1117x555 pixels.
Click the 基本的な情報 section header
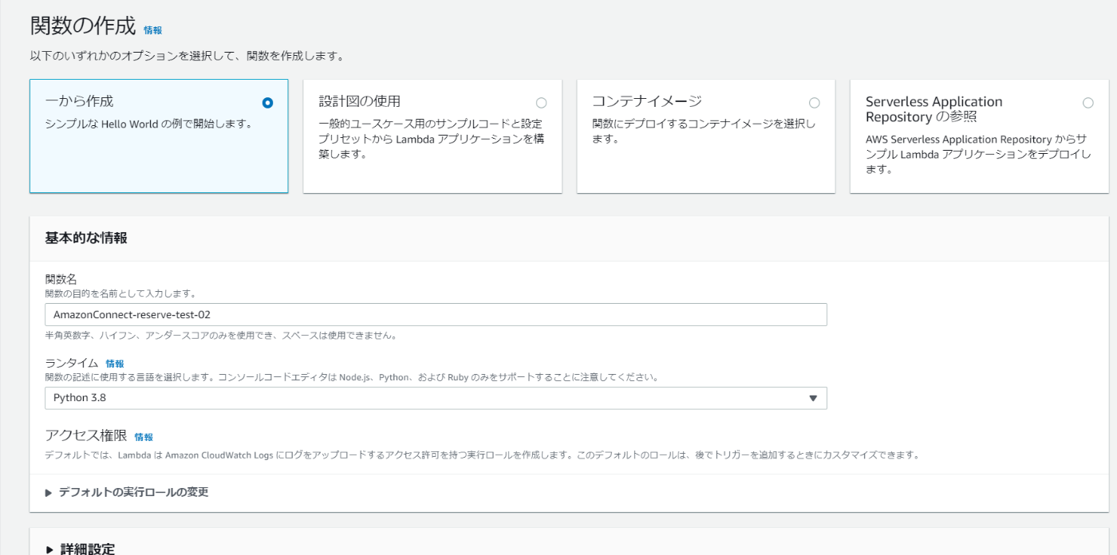[86, 238]
